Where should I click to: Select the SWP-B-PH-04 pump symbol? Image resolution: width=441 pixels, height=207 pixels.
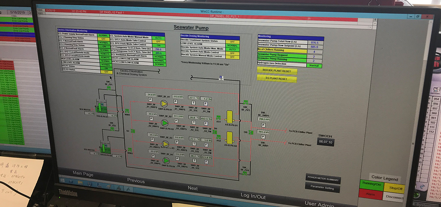(166, 161)
